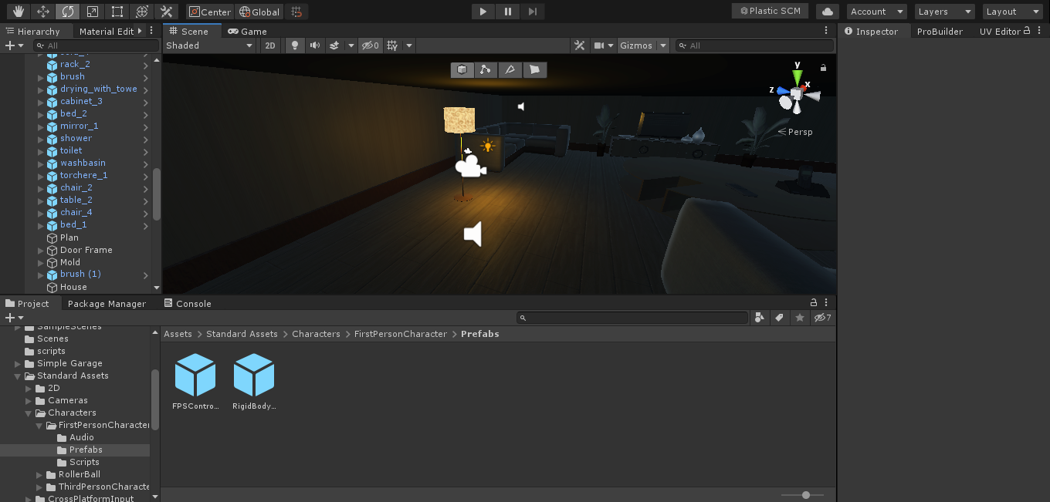Open the Material Edit tab
This screenshot has height=502, width=1050.
point(107,32)
